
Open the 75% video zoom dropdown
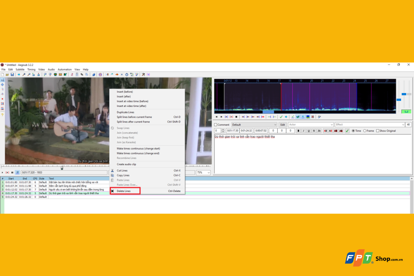coord(203,172)
